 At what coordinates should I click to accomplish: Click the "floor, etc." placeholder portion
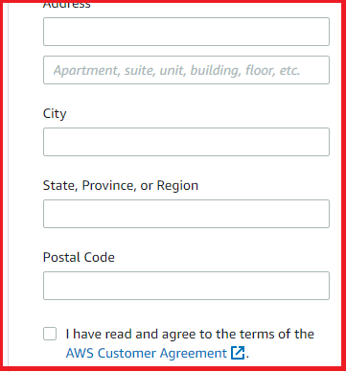(273, 70)
